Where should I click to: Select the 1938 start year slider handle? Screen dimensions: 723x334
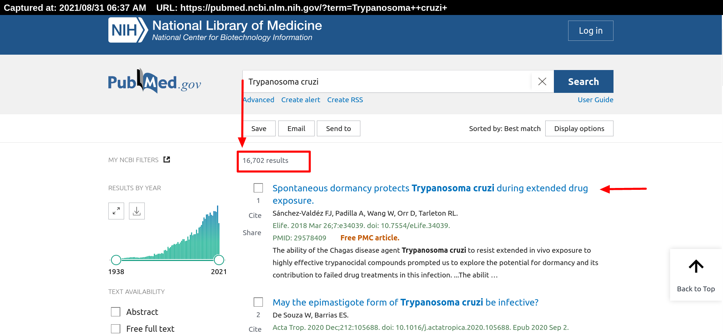tap(116, 260)
